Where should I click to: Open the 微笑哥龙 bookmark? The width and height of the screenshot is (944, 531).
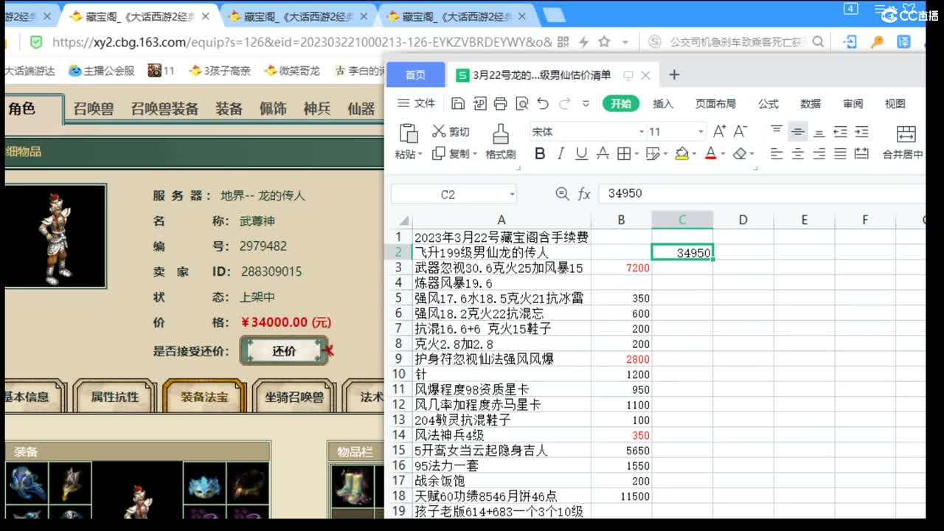pos(291,71)
